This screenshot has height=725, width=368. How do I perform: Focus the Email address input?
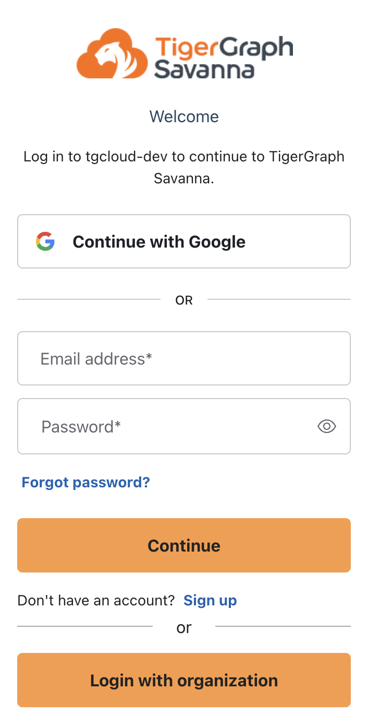[183, 358]
